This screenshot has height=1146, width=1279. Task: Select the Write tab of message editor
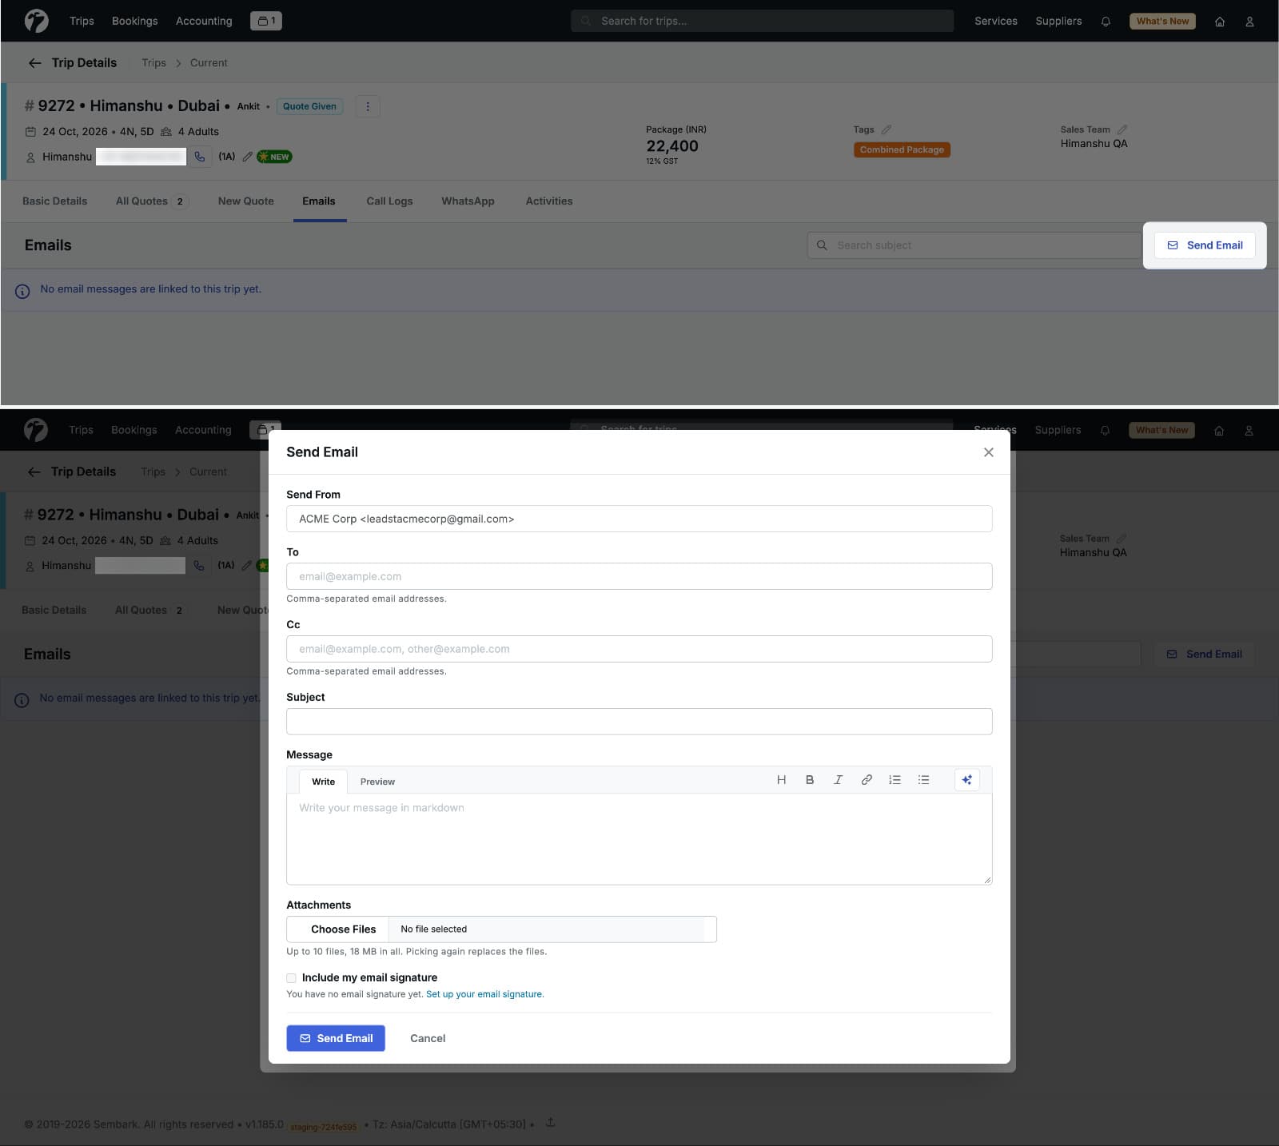tap(323, 782)
